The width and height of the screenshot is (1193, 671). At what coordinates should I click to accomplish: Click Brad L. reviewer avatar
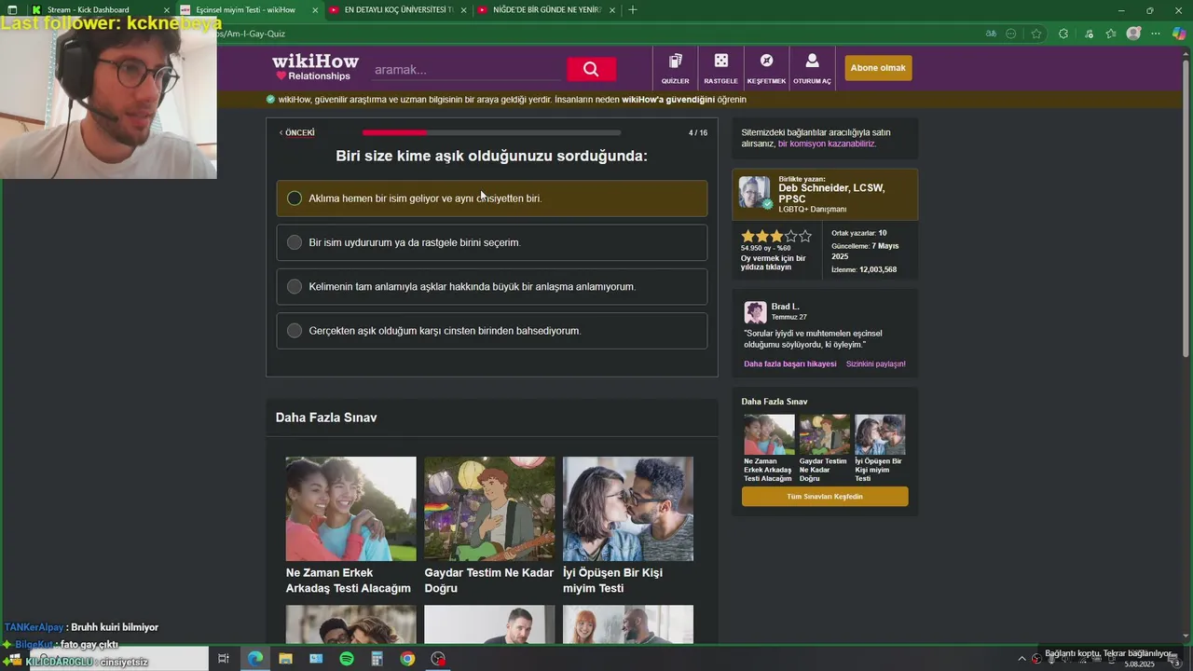tap(755, 312)
